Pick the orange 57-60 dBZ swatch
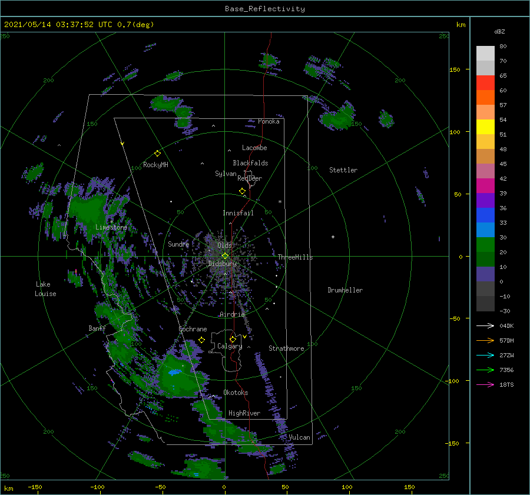The image size is (530, 495). [x=485, y=98]
